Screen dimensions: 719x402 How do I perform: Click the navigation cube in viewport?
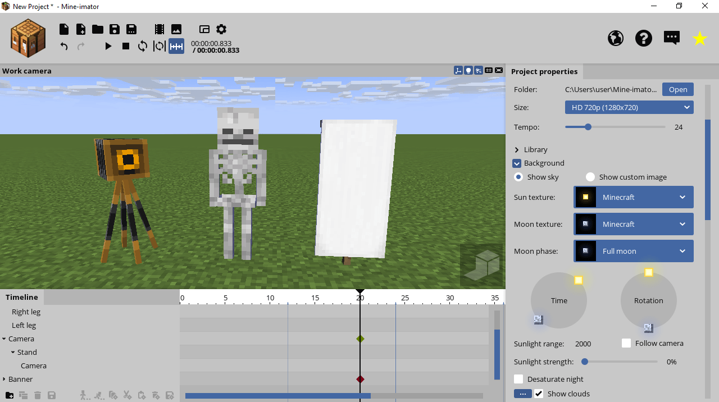coord(481,265)
